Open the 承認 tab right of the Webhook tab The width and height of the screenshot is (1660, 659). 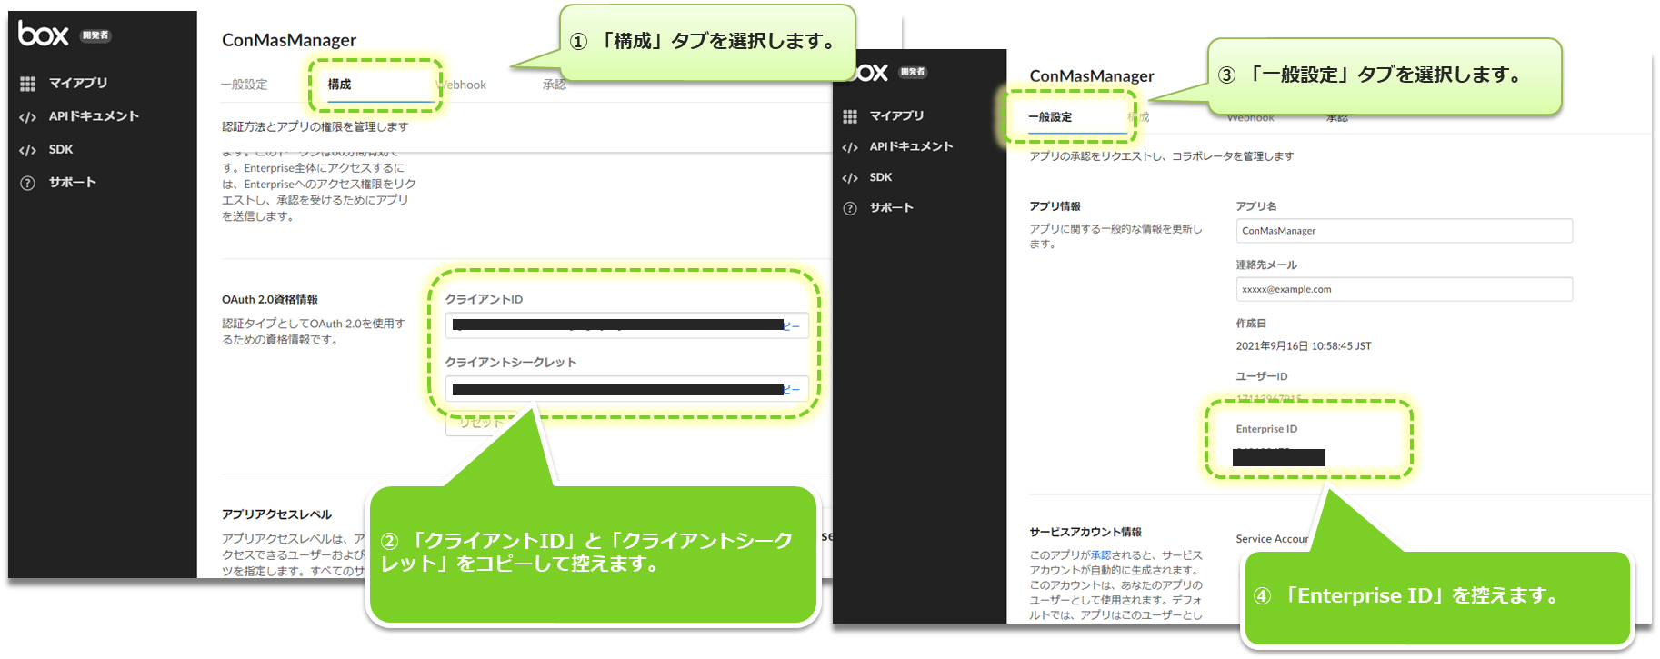[x=554, y=85]
